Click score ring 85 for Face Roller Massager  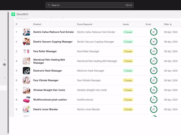click(x=154, y=51)
